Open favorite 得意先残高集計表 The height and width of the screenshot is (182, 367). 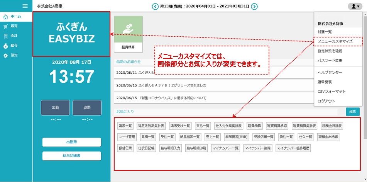(151, 126)
